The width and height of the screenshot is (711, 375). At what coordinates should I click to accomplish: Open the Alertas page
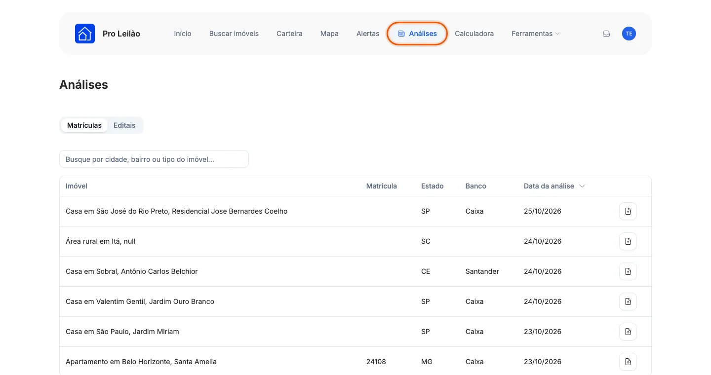(x=368, y=34)
